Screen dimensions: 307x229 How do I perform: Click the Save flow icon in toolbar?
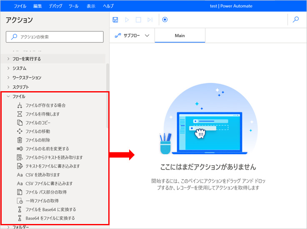[x=115, y=20]
